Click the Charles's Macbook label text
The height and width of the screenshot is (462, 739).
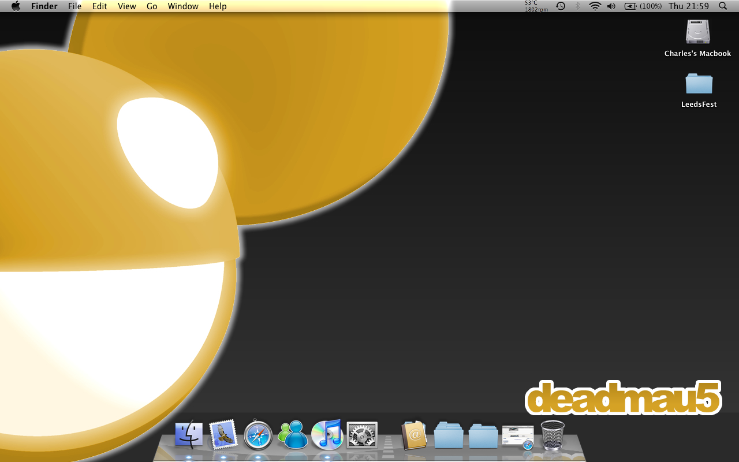pos(697,53)
